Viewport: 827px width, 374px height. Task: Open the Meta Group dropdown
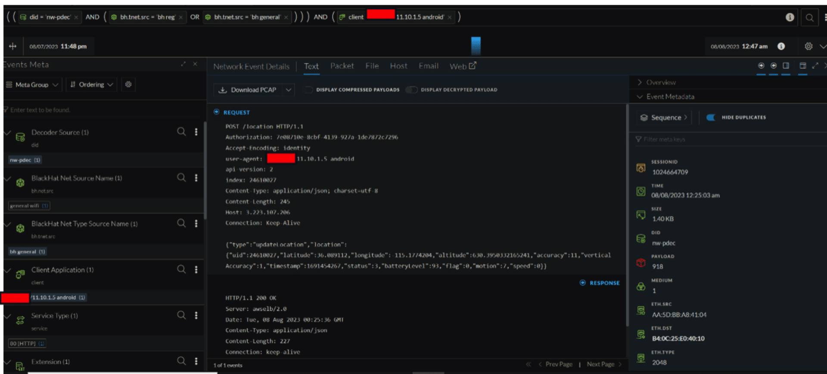point(33,85)
